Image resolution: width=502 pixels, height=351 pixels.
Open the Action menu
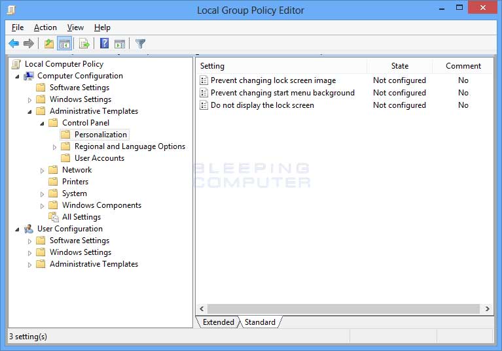(45, 27)
